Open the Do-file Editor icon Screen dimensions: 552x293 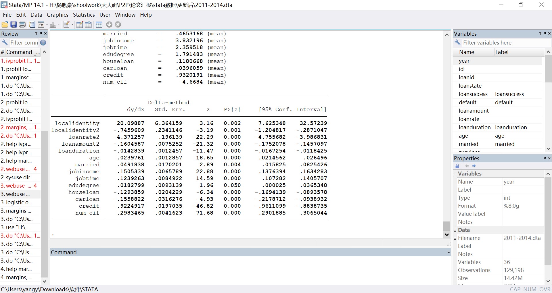(x=67, y=25)
